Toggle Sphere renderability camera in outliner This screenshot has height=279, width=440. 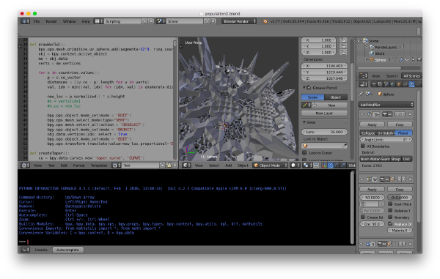pyautogui.click(x=419, y=59)
